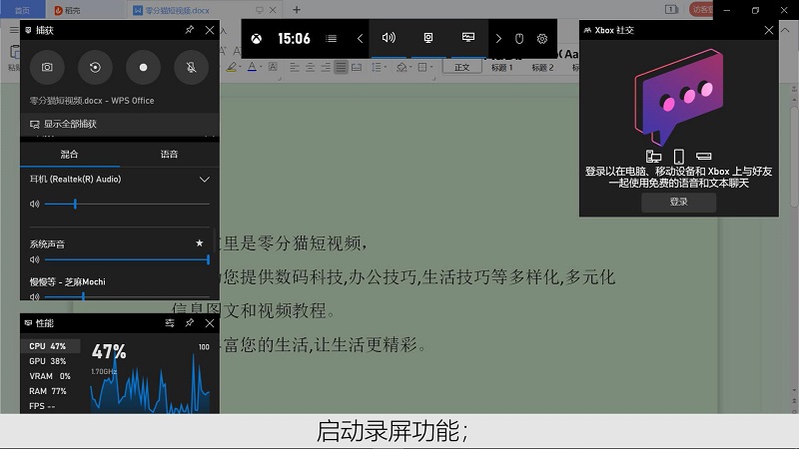This screenshot has height=449, width=799.
Task: Open Game Bar settings gear
Action: tap(542, 39)
